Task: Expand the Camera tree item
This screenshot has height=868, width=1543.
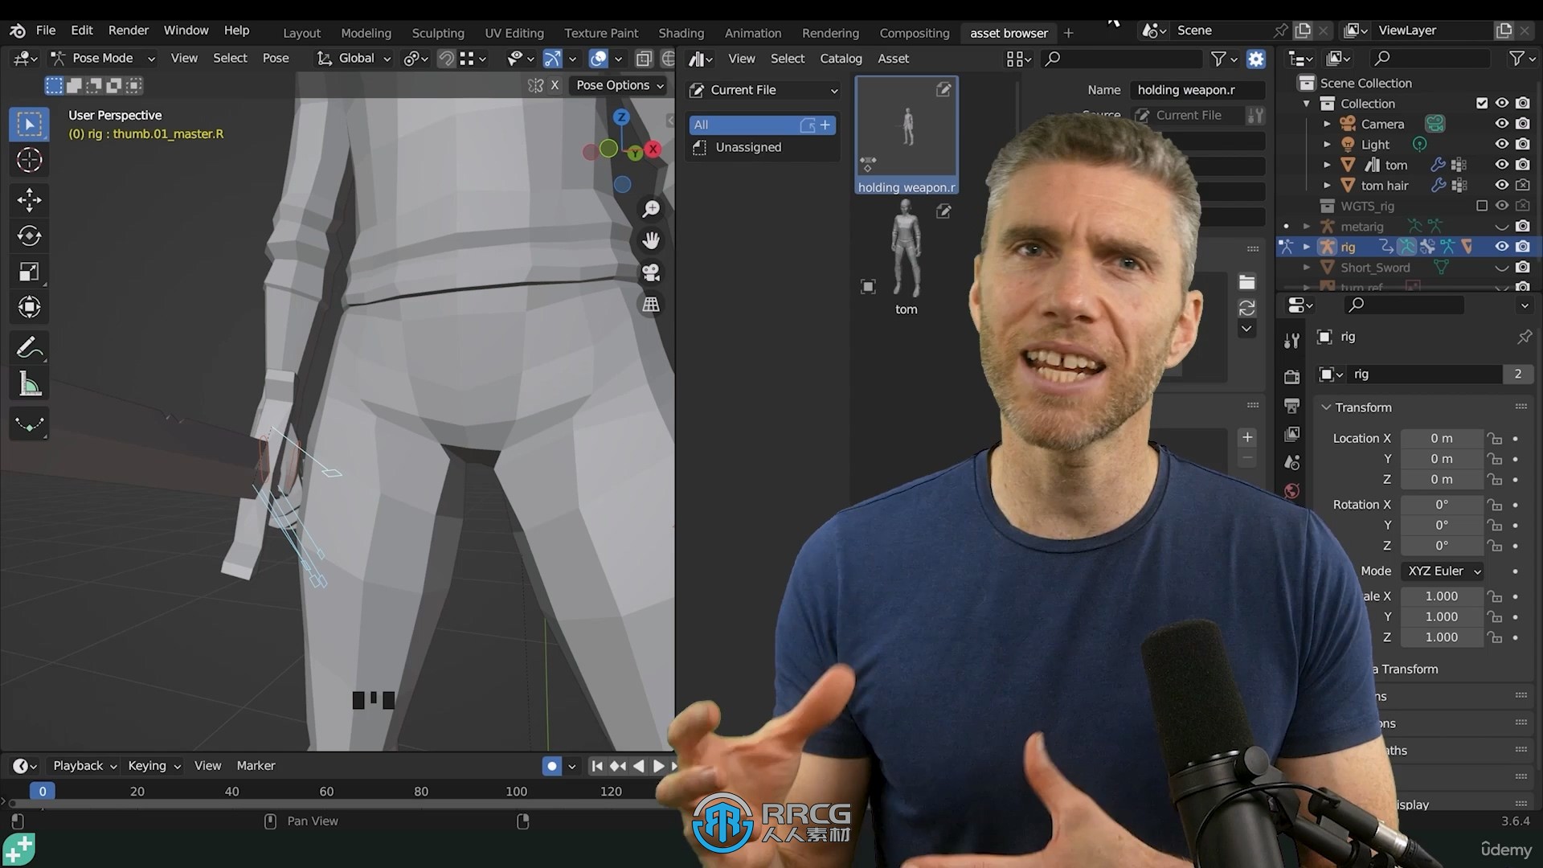Action: coord(1327,124)
